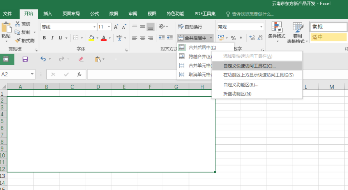
Task: Select the 适中 cell style
Action: (329, 37)
